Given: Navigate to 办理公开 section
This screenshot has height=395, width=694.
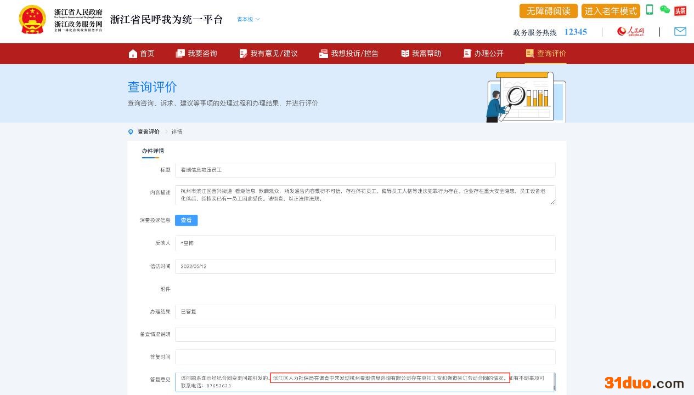Looking at the screenshot, I should tap(483, 53).
